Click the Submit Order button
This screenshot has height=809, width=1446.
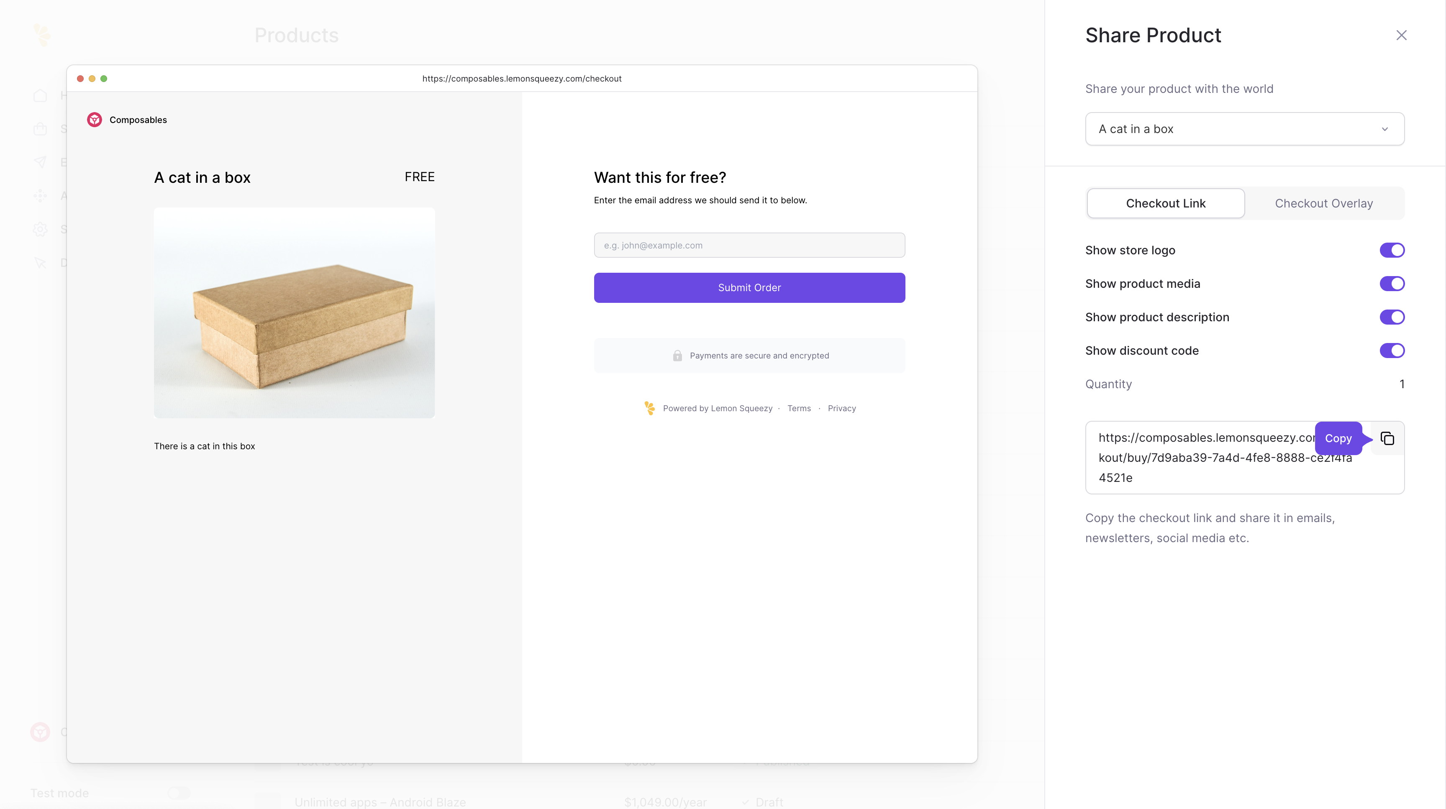[749, 288]
